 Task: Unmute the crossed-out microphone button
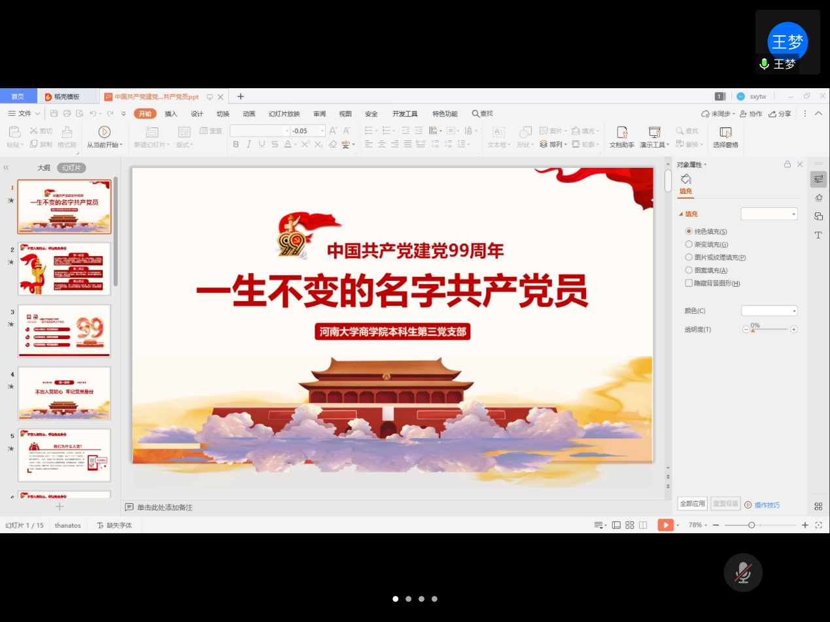[x=743, y=573]
